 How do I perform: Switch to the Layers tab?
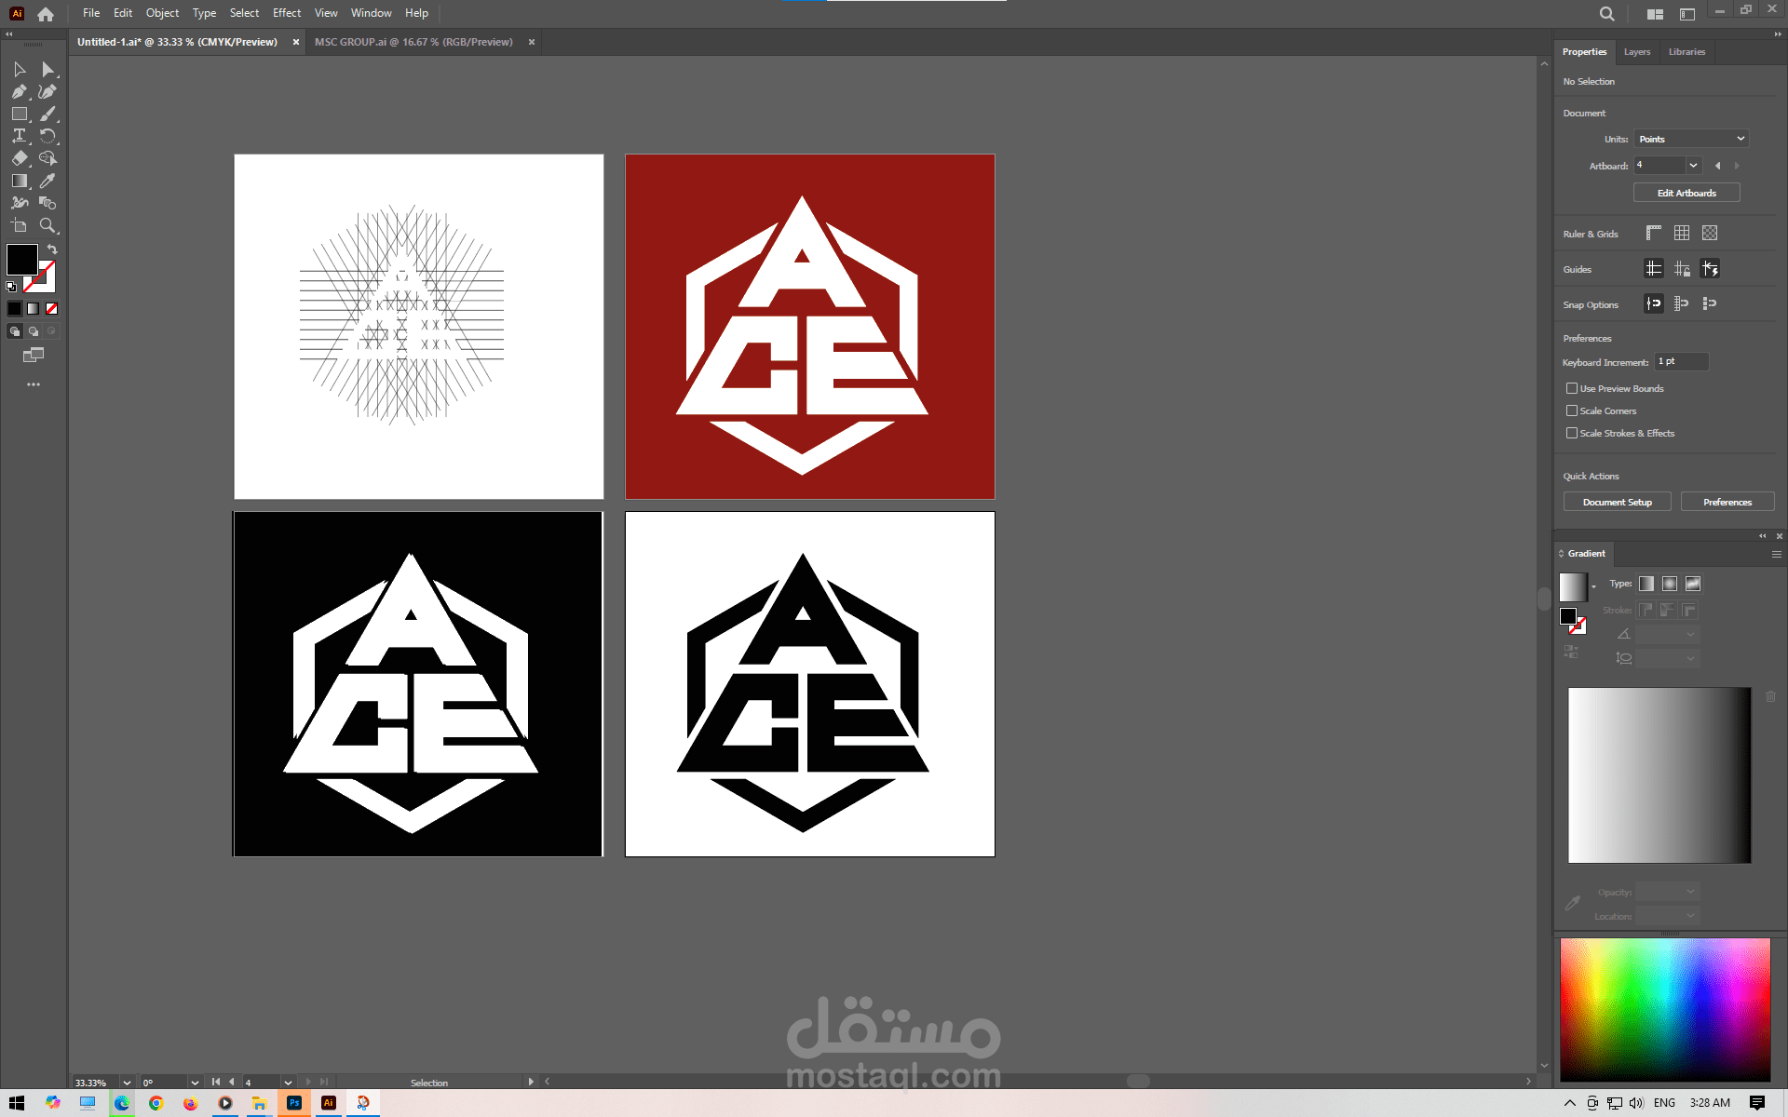[1636, 52]
